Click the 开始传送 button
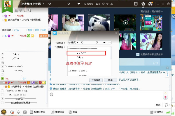 96,80
